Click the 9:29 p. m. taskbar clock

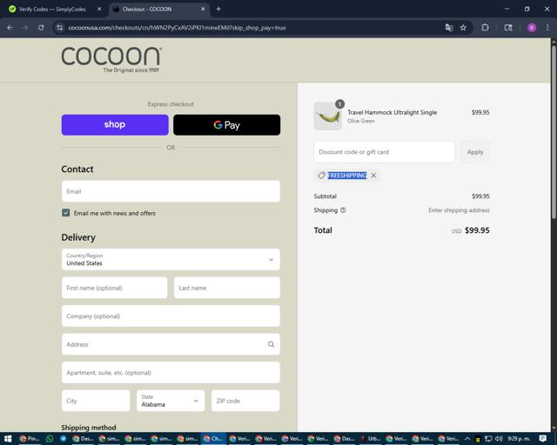tap(519, 439)
